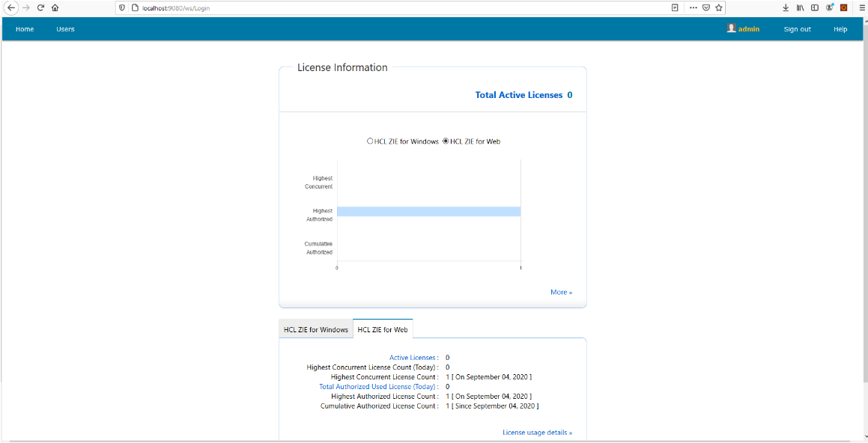
Task: Click the orange extension icon
Action: tap(843, 7)
